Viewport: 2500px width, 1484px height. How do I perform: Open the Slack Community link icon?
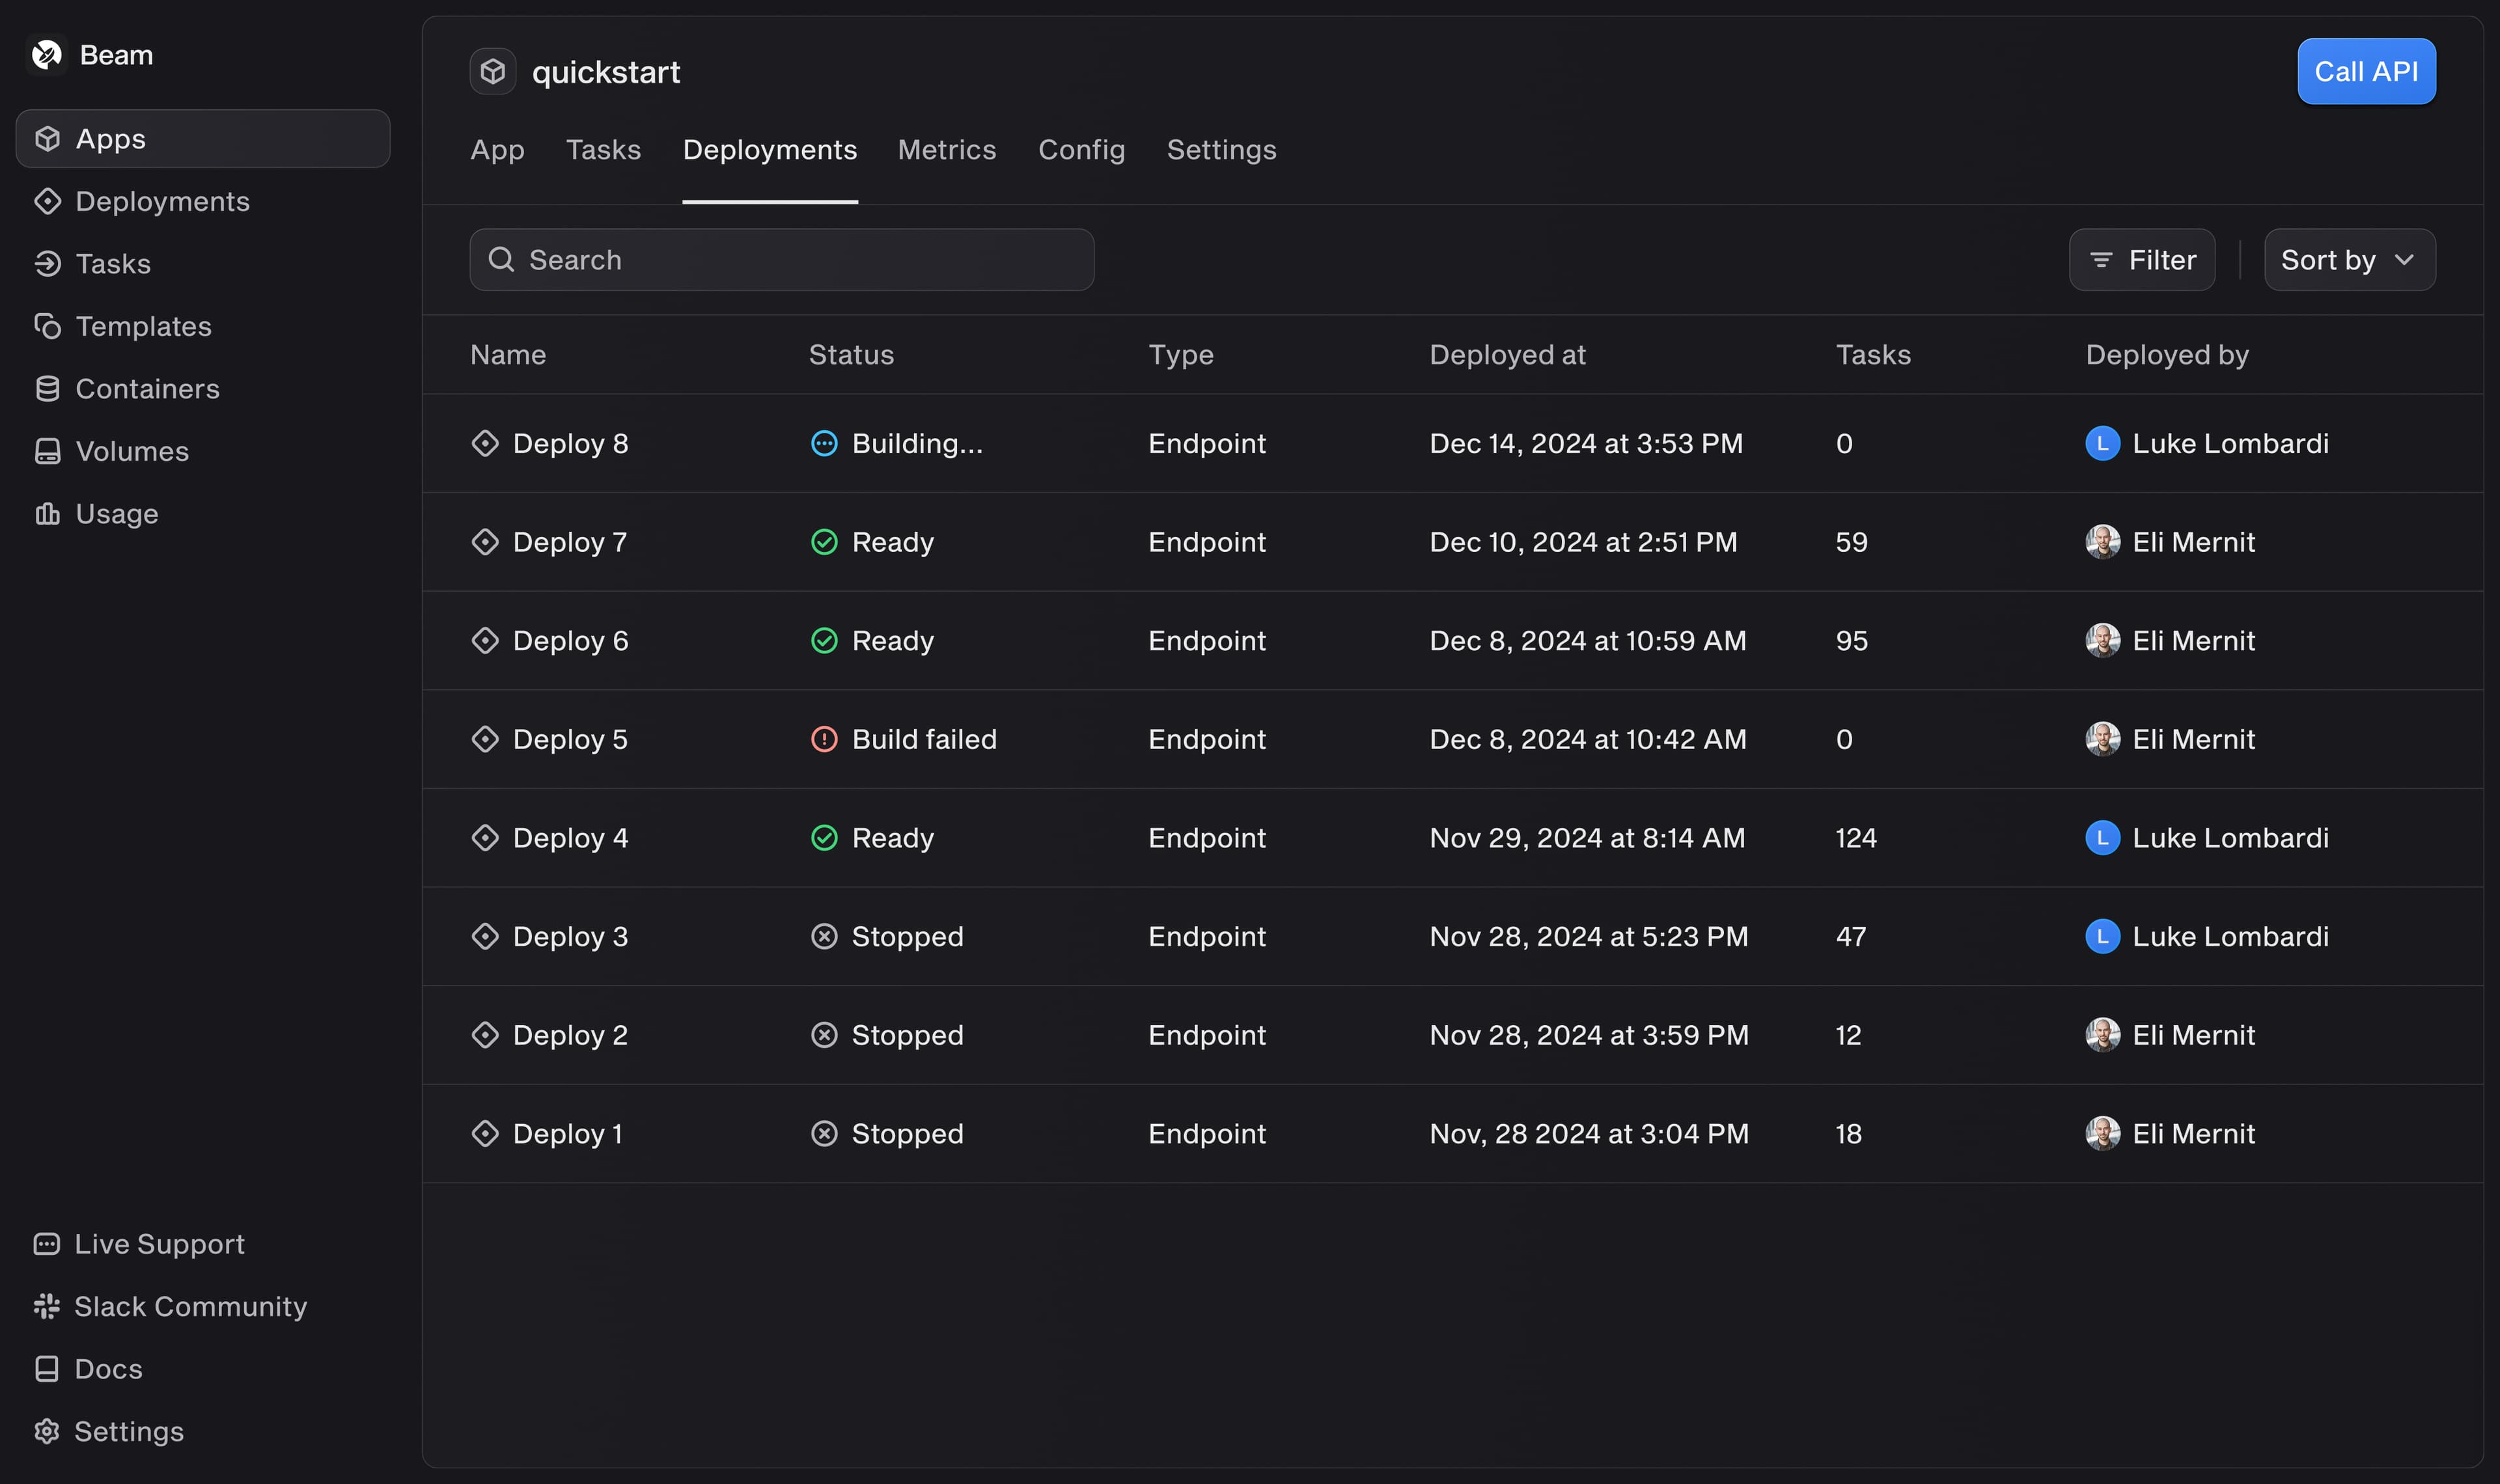point(47,1306)
